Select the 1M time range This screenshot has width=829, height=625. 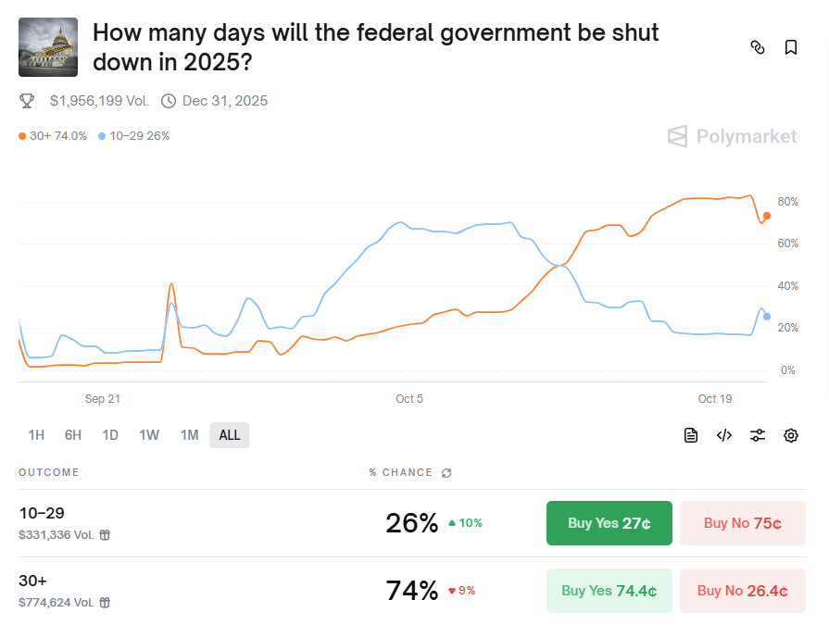189,434
